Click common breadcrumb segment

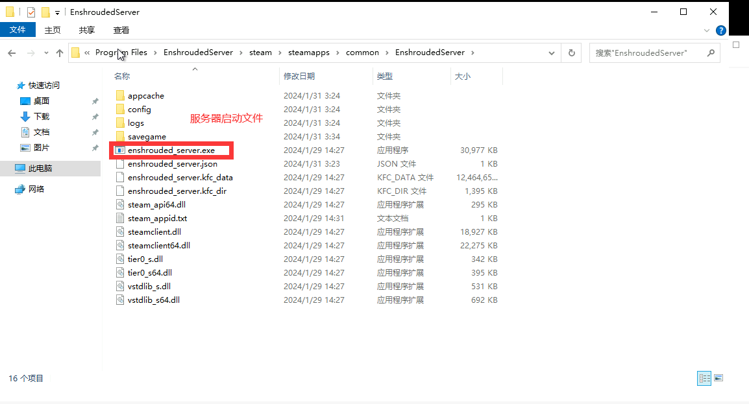[362, 53]
